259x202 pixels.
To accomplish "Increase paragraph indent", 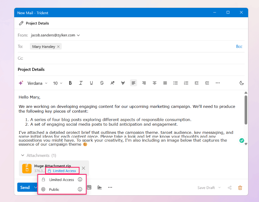I will [x=196, y=83].
